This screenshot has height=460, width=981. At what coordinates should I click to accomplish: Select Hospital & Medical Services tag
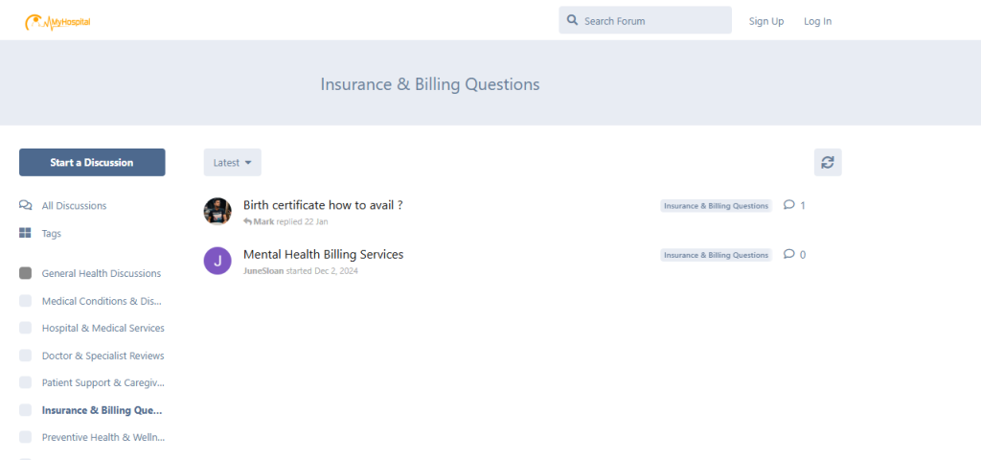click(103, 328)
